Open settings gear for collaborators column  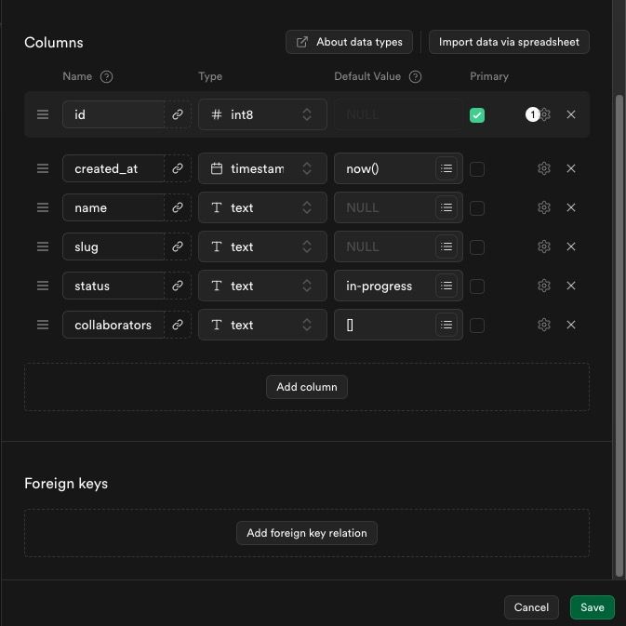click(x=544, y=325)
